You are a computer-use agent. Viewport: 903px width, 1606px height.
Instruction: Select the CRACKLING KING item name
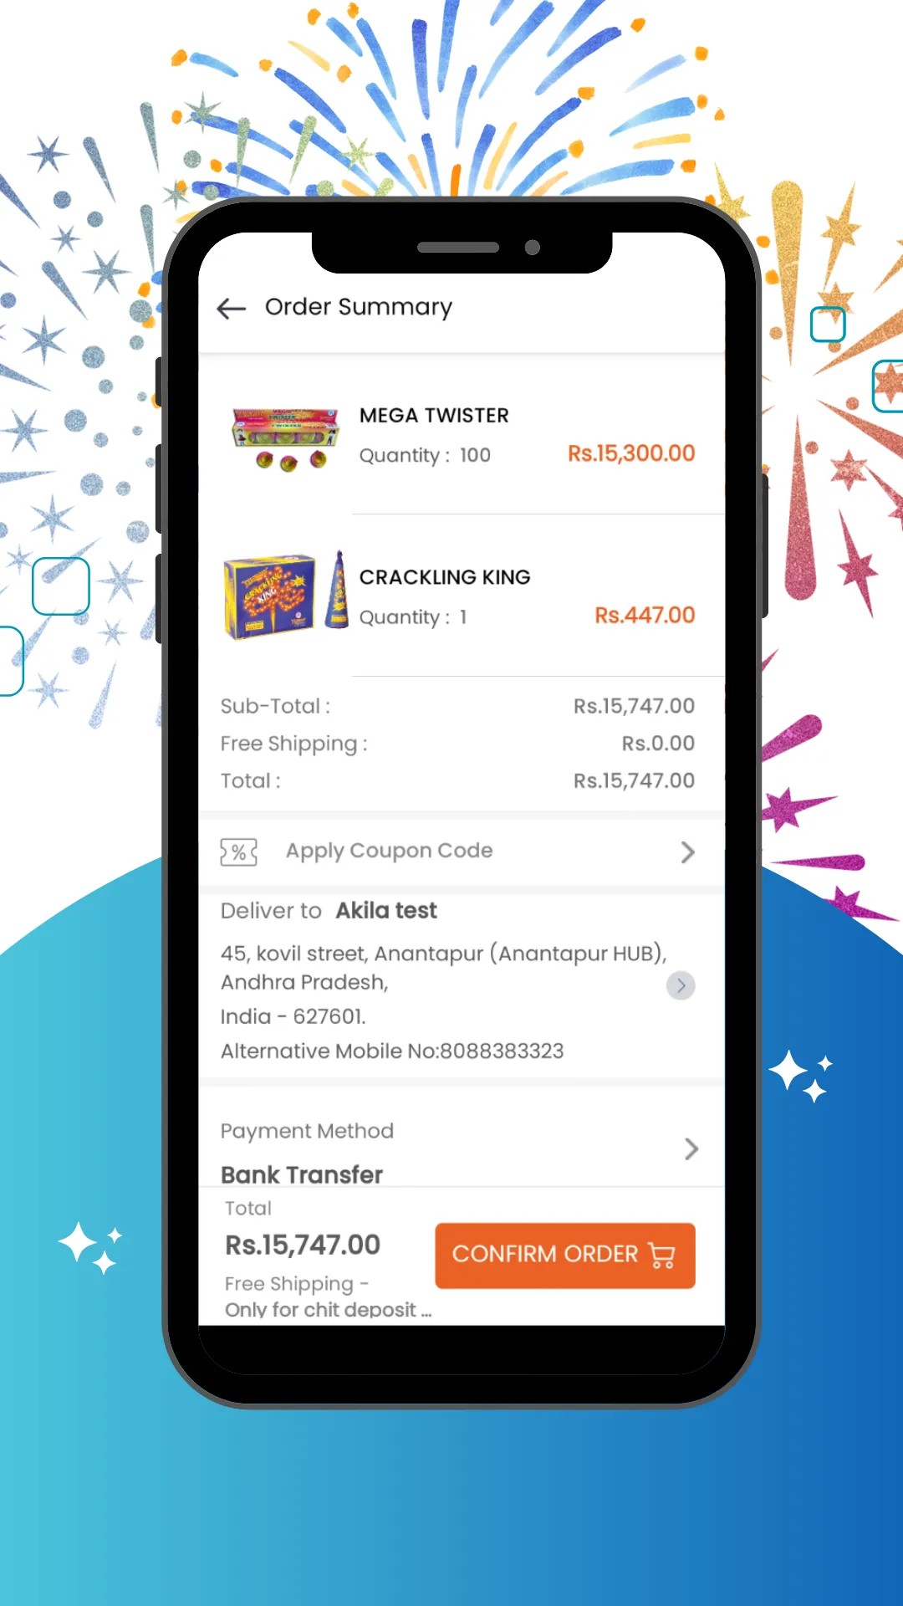point(445,577)
